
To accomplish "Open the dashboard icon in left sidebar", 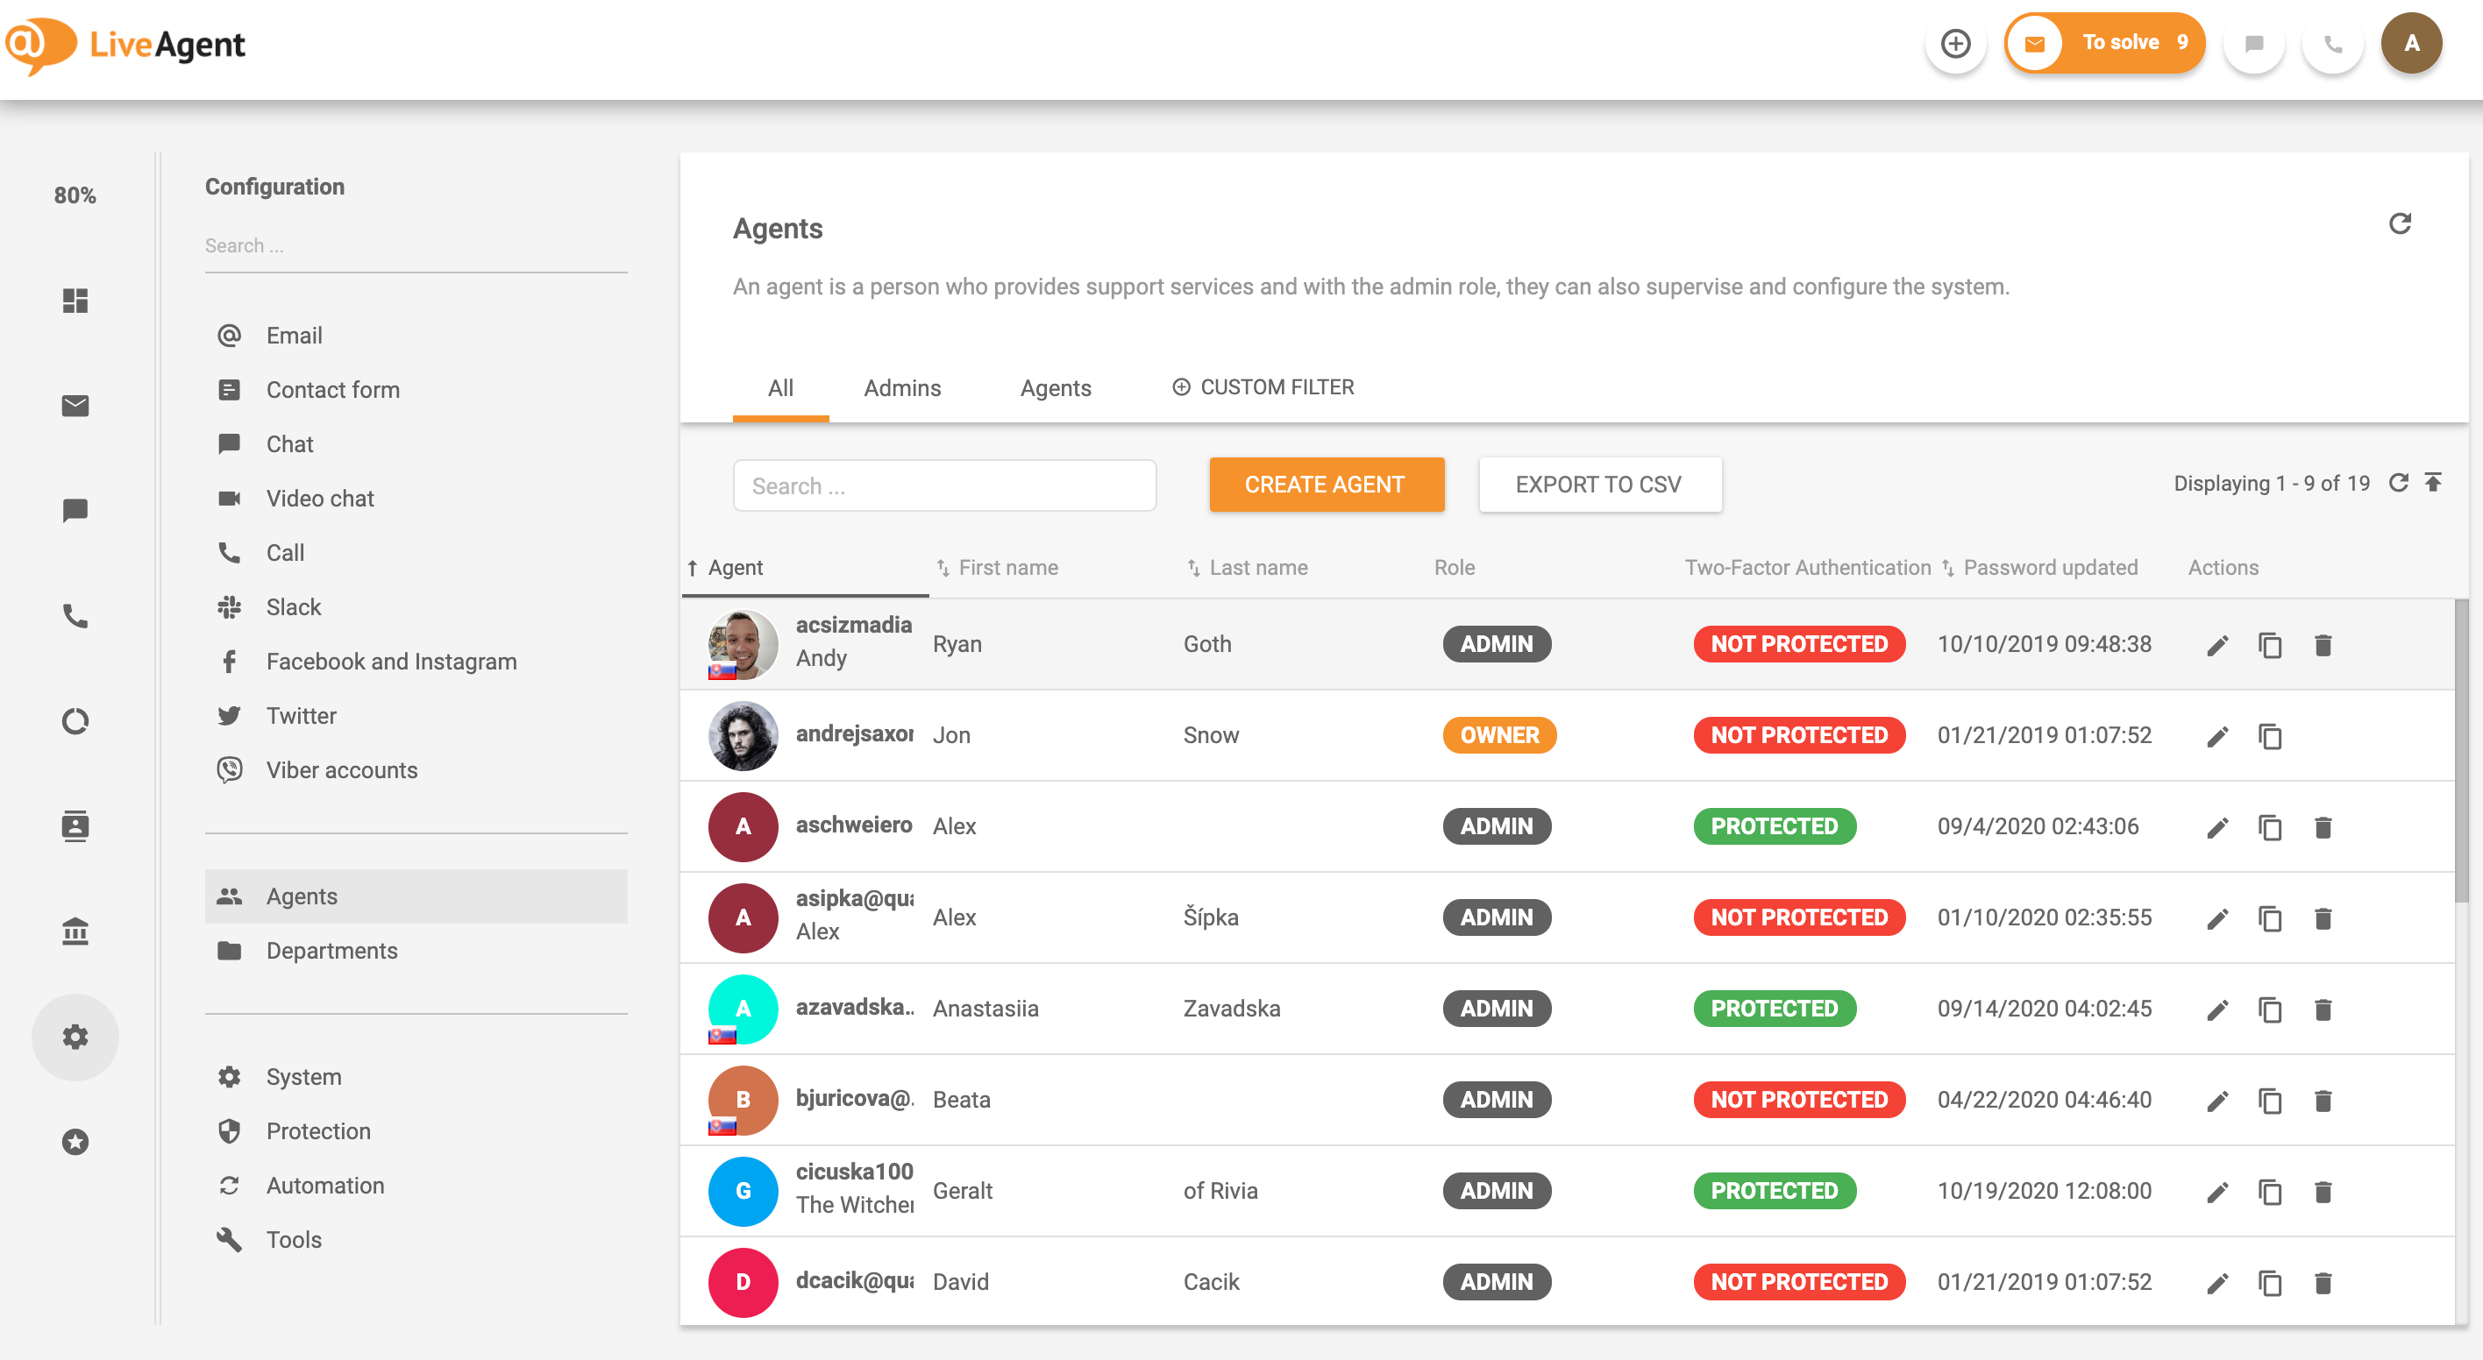I will 75,301.
